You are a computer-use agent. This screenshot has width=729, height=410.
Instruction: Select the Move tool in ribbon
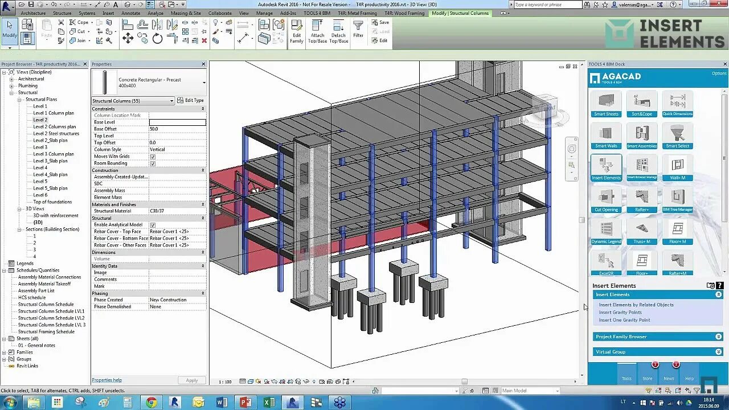pos(128,38)
